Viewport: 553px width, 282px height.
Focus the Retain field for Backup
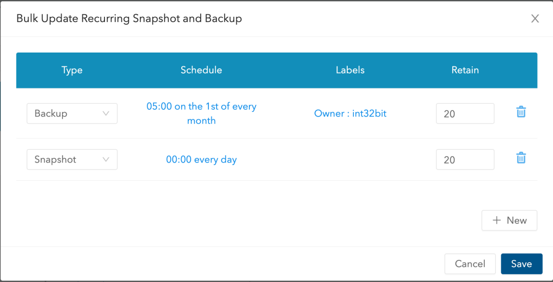pos(465,113)
